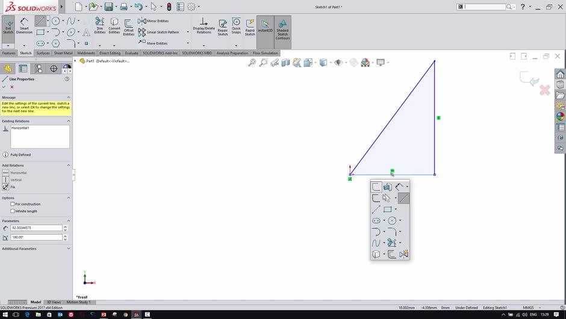
Task: Collapse the Parameters section
Action: [69, 221]
